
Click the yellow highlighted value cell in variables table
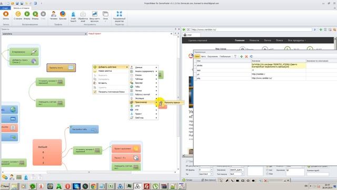(279, 65)
